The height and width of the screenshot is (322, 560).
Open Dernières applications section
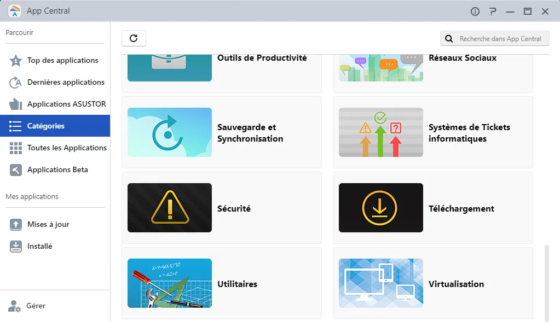click(x=55, y=82)
